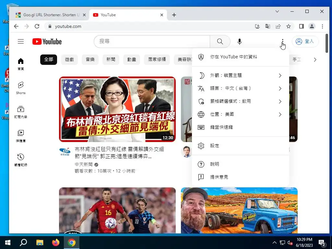This screenshot has height=249, width=332.
Task: Open the Windows Start menu
Action: tap(8, 242)
